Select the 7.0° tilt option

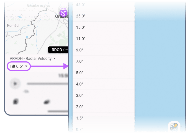pos(104,61)
